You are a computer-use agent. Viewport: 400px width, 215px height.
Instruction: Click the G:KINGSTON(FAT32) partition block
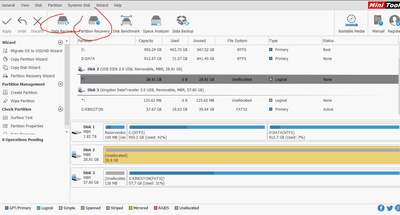[x=264, y=178]
